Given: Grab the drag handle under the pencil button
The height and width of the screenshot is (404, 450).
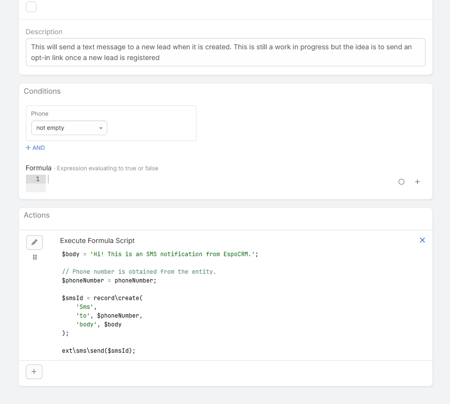Looking at the screenshot, I should coord(35,257).
